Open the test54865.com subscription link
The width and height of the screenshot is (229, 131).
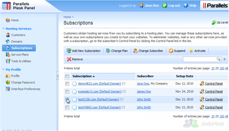click(x=99, y=107)
